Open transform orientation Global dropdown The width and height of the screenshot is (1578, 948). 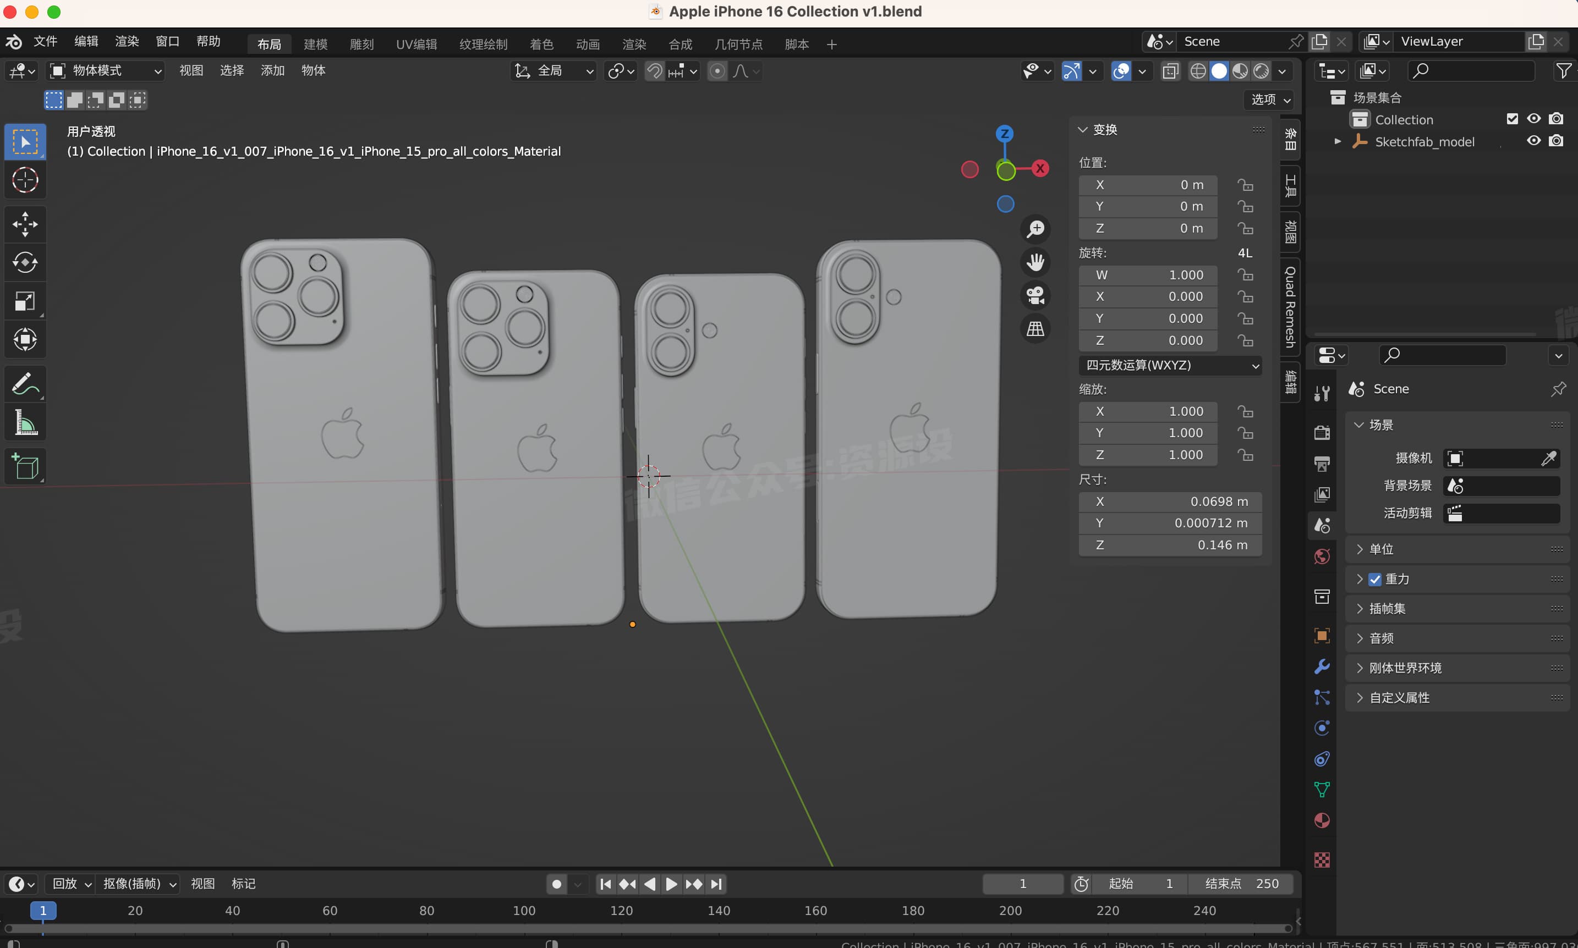[554, 71]
